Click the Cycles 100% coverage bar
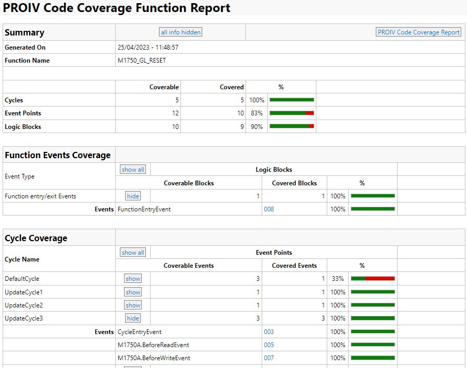467x368 pixels. (292, 100)
